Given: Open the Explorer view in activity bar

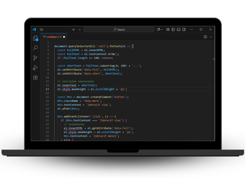Looking at the screenshot, I should 35,38.
